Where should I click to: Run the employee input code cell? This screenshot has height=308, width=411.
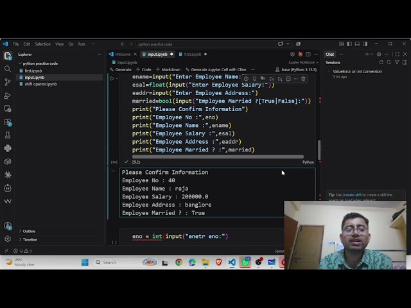112,78
